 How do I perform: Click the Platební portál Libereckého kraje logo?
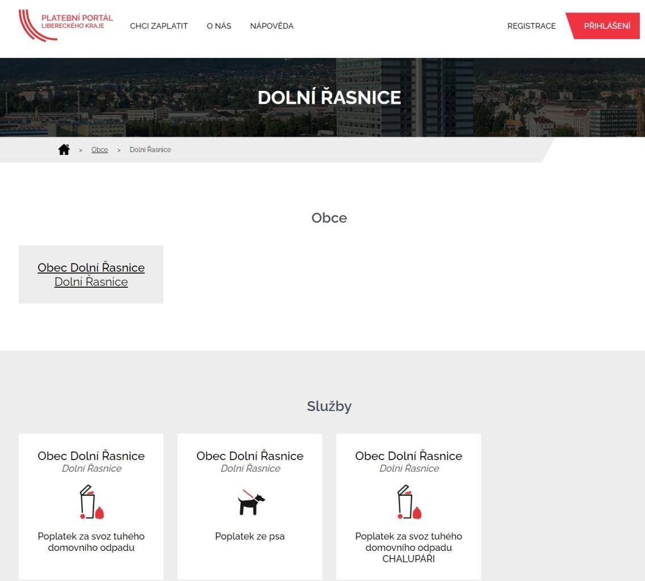(65, 26)
